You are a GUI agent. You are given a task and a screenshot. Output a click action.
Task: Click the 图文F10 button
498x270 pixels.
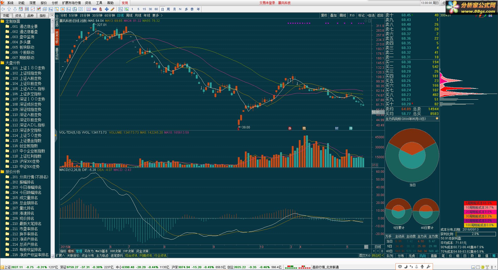coord(365,256)
